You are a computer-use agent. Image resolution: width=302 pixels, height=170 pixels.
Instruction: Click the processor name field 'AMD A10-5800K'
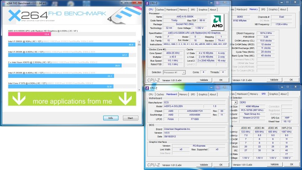[185, 17]
